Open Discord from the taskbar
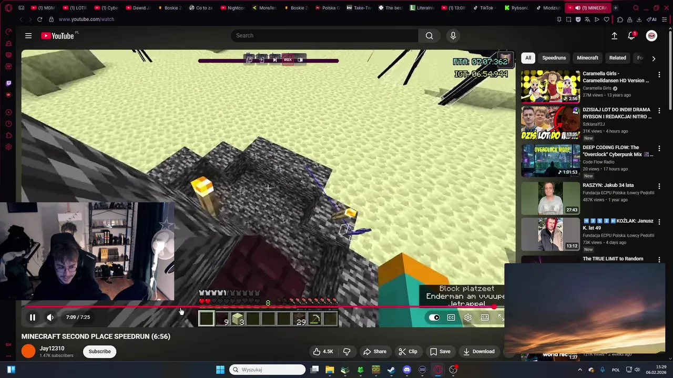 pos(406,370)
